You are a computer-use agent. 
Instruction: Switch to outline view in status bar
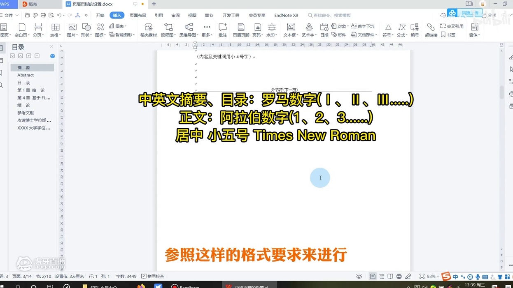click(382, 276)
